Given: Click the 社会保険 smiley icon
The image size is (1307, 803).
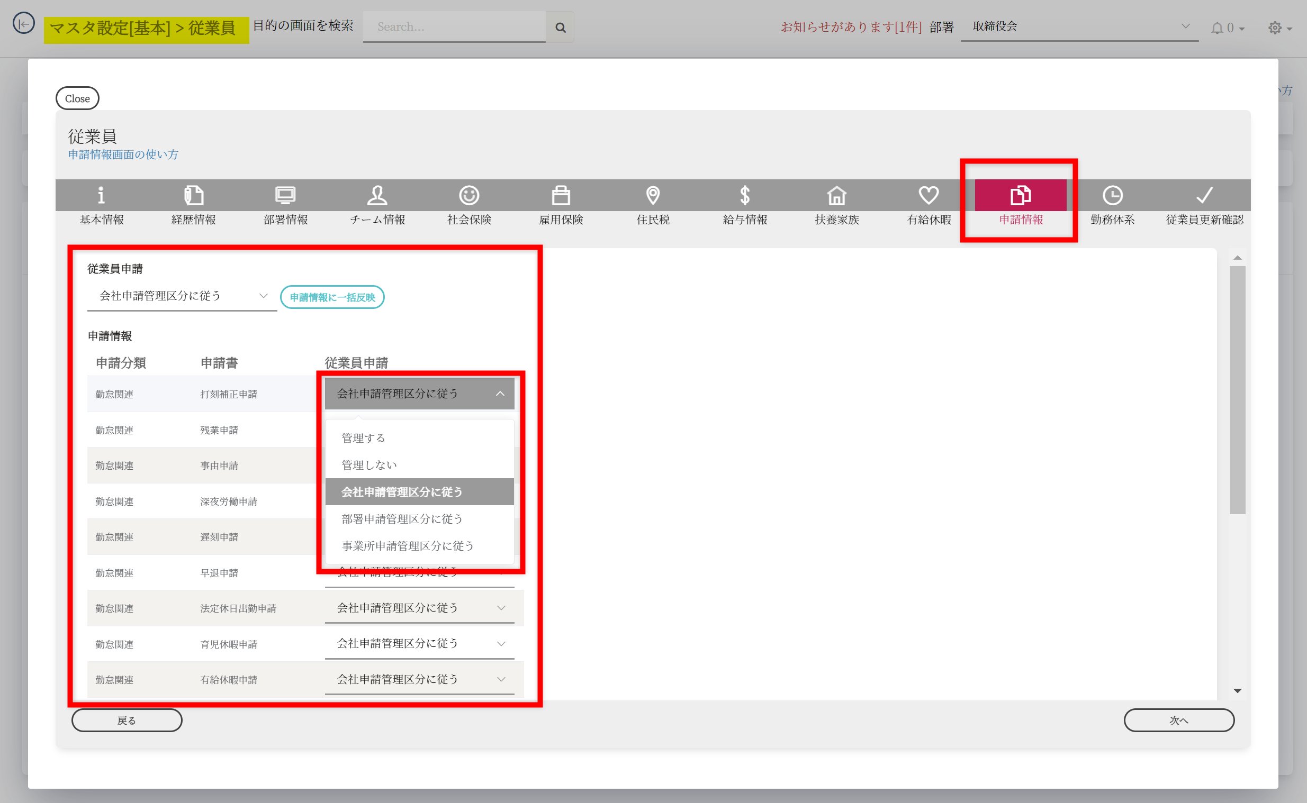Looking at the screenshot, I should (x=469, y=195).
